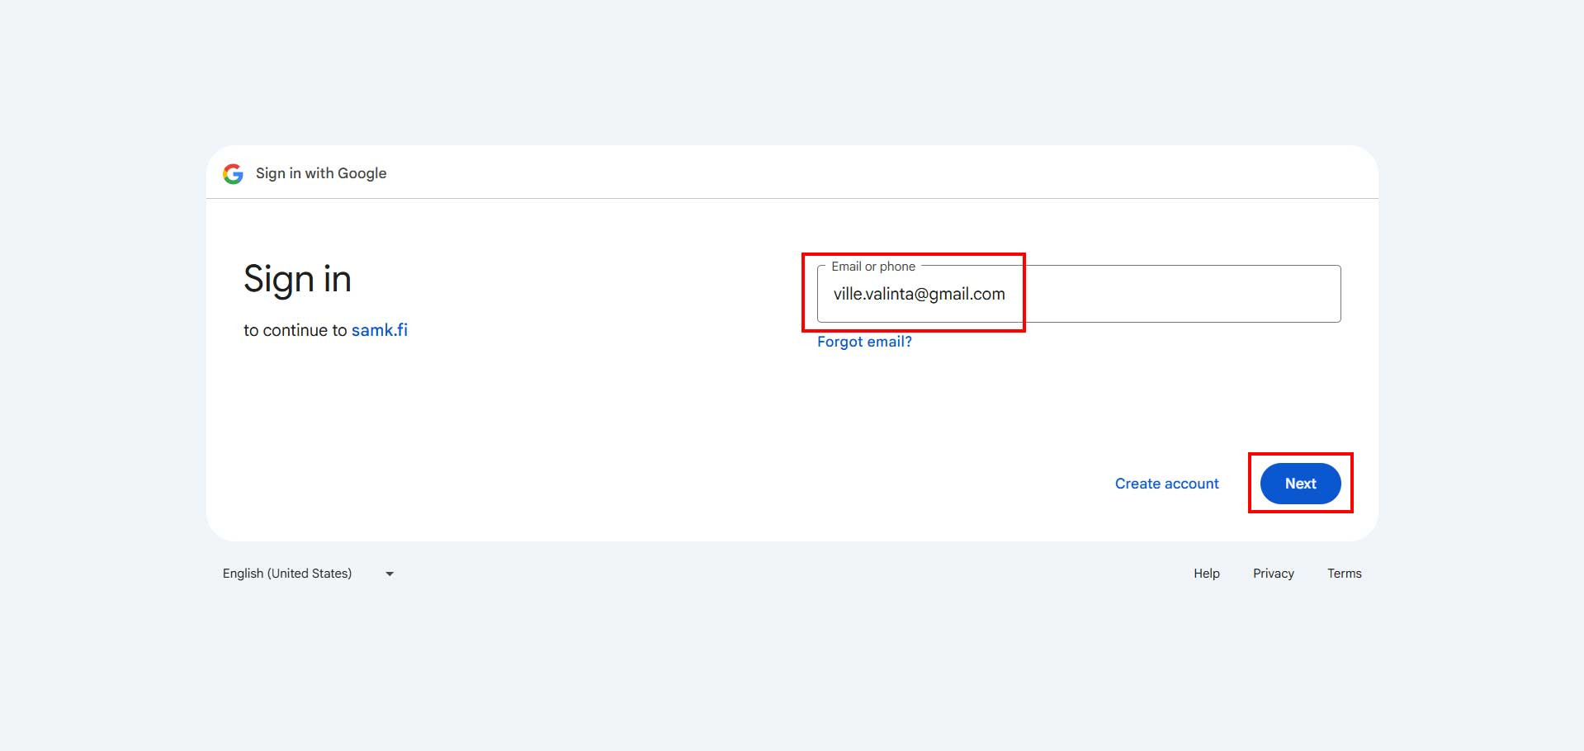This screenshot has width=1584, height=751.
Task: Open the samk.fi link
Action: point(379,330)
